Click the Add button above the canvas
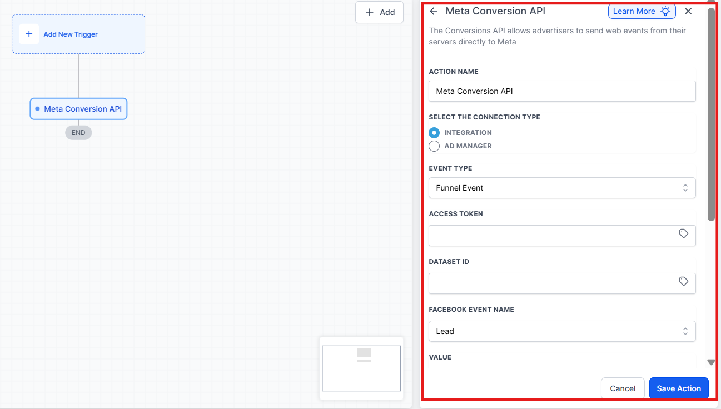The image size is (721, 409). pyautogui.click(x=380, y=12)
